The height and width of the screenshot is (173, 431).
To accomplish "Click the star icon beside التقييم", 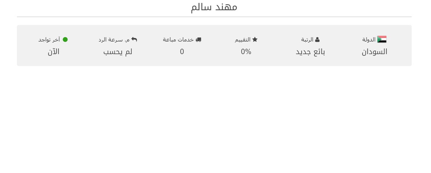I will tap(255, 40).
